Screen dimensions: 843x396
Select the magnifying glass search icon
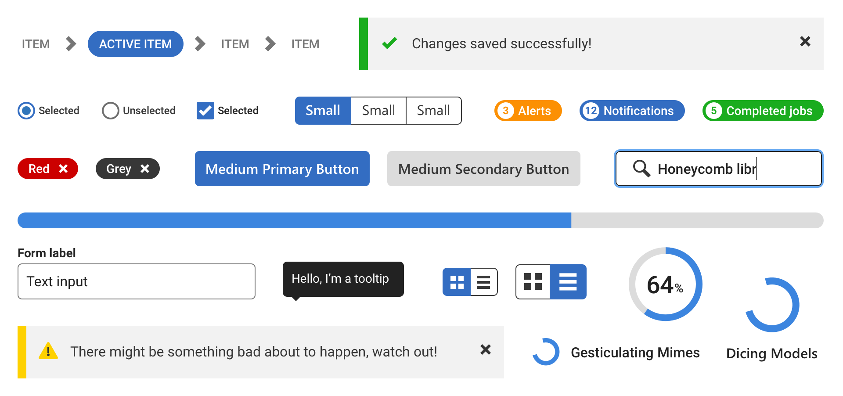[x=641, y=169]
